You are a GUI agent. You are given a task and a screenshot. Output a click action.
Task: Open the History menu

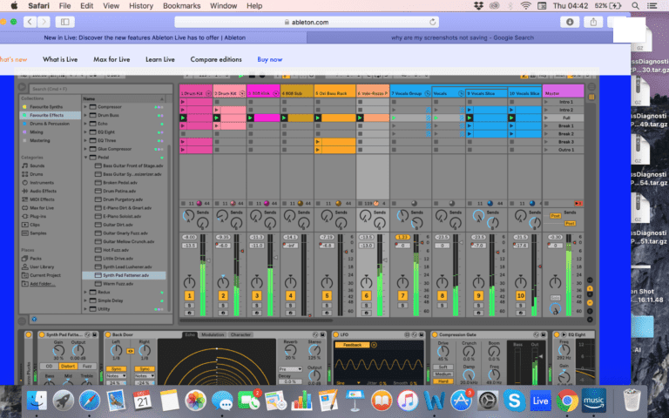pos(141,6)
